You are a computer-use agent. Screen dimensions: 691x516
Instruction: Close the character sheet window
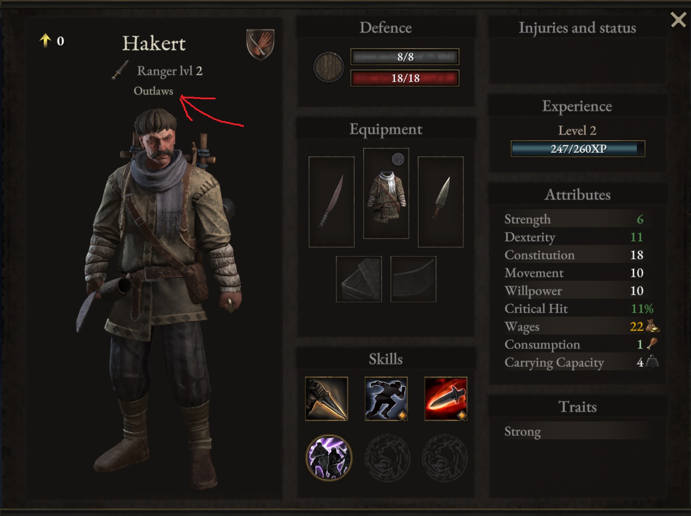678,20
